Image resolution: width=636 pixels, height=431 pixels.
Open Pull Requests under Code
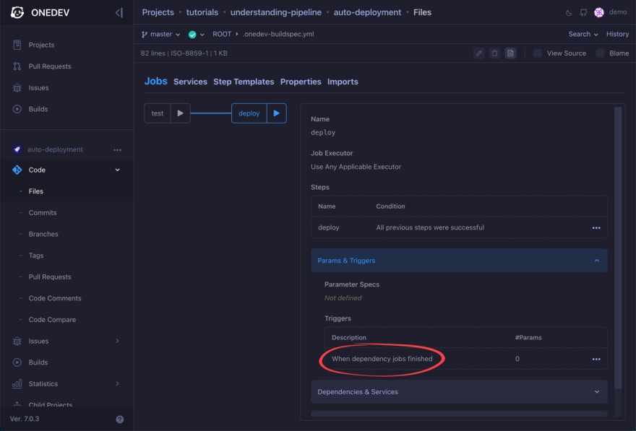[50, 277]
